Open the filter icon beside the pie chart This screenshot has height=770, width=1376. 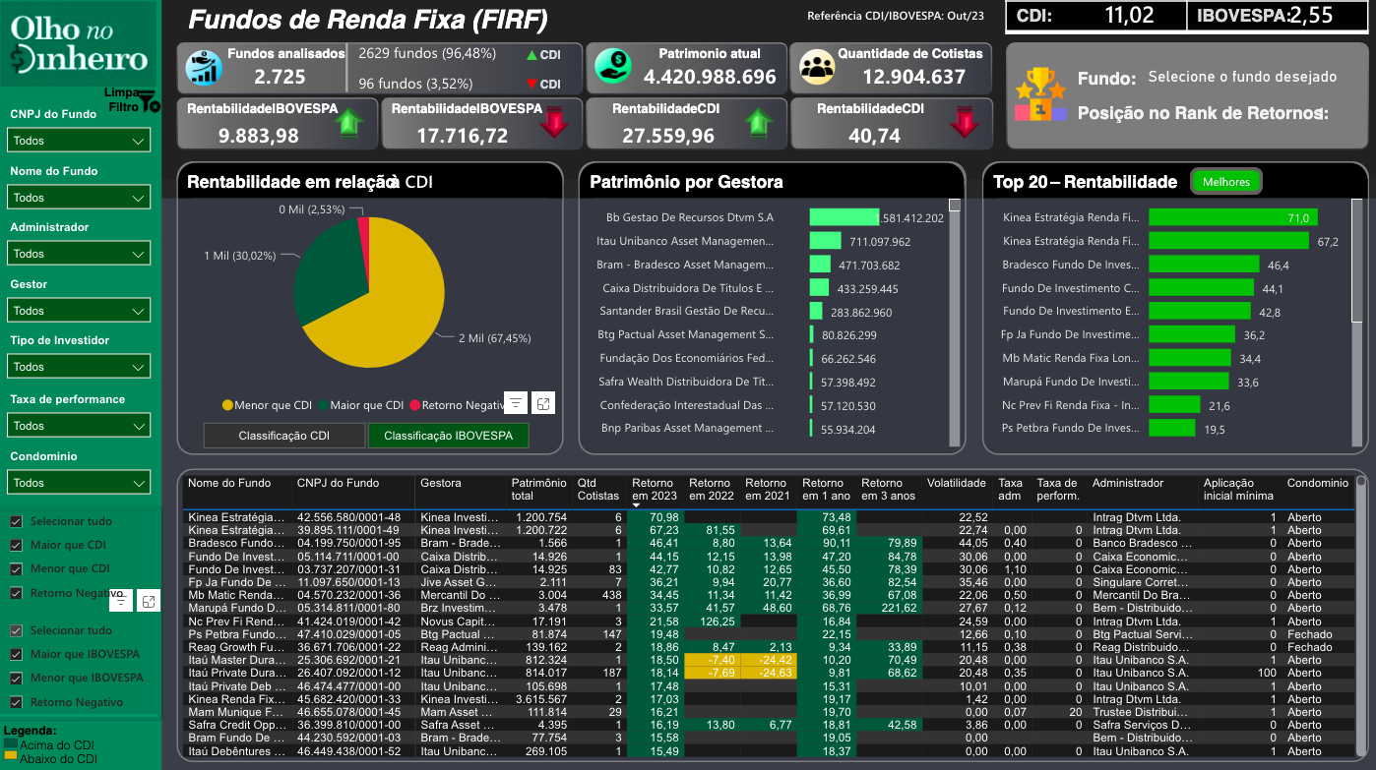516,402
